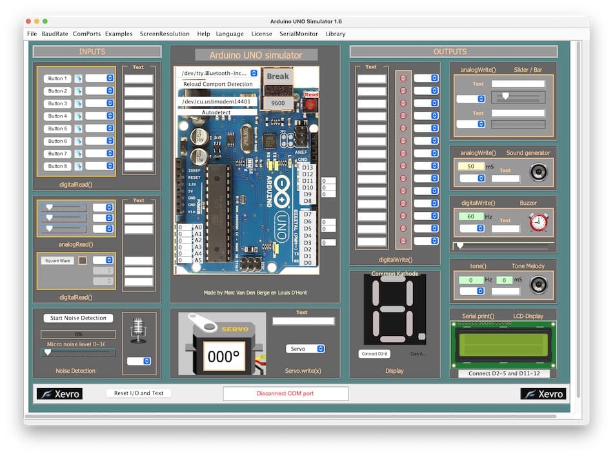Image resolution: width=613 pixels, height=456 pixels.
Task: Toggle the checkbox next to Square Wave
Action: point(83,260)
